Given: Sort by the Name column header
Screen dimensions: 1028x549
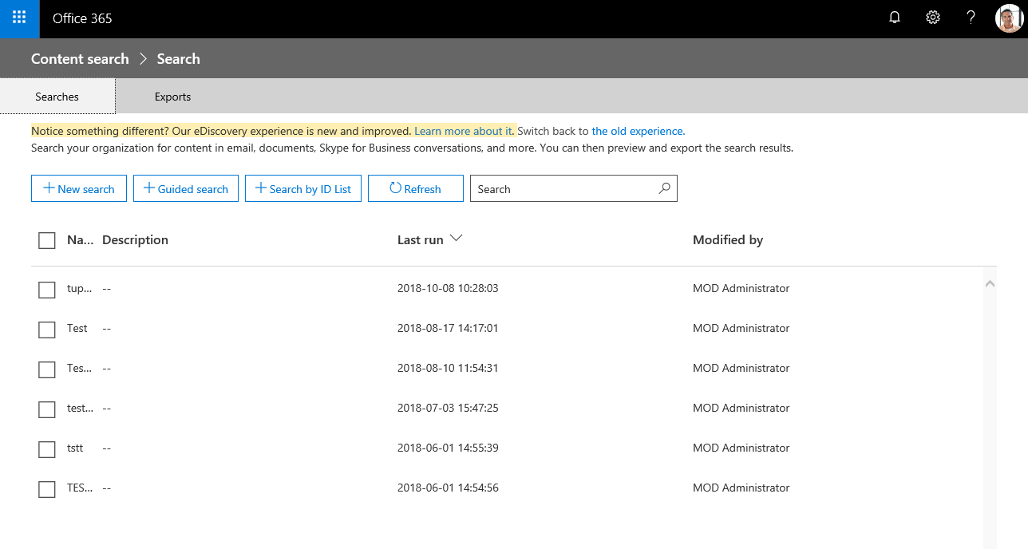Looking at the screenshot, I should [81, 239].
